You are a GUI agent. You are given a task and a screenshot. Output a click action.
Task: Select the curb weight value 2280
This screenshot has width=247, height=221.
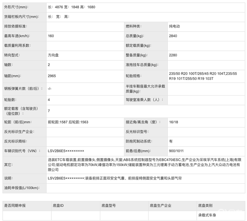click(173, 55)
